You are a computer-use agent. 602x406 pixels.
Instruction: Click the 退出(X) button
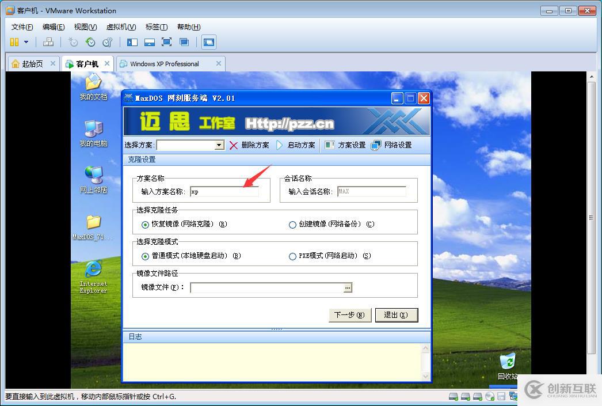point(396,315)
